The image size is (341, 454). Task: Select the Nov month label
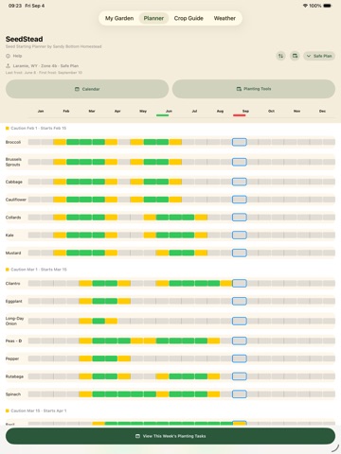pyautogui.click(x=296, y=111)
